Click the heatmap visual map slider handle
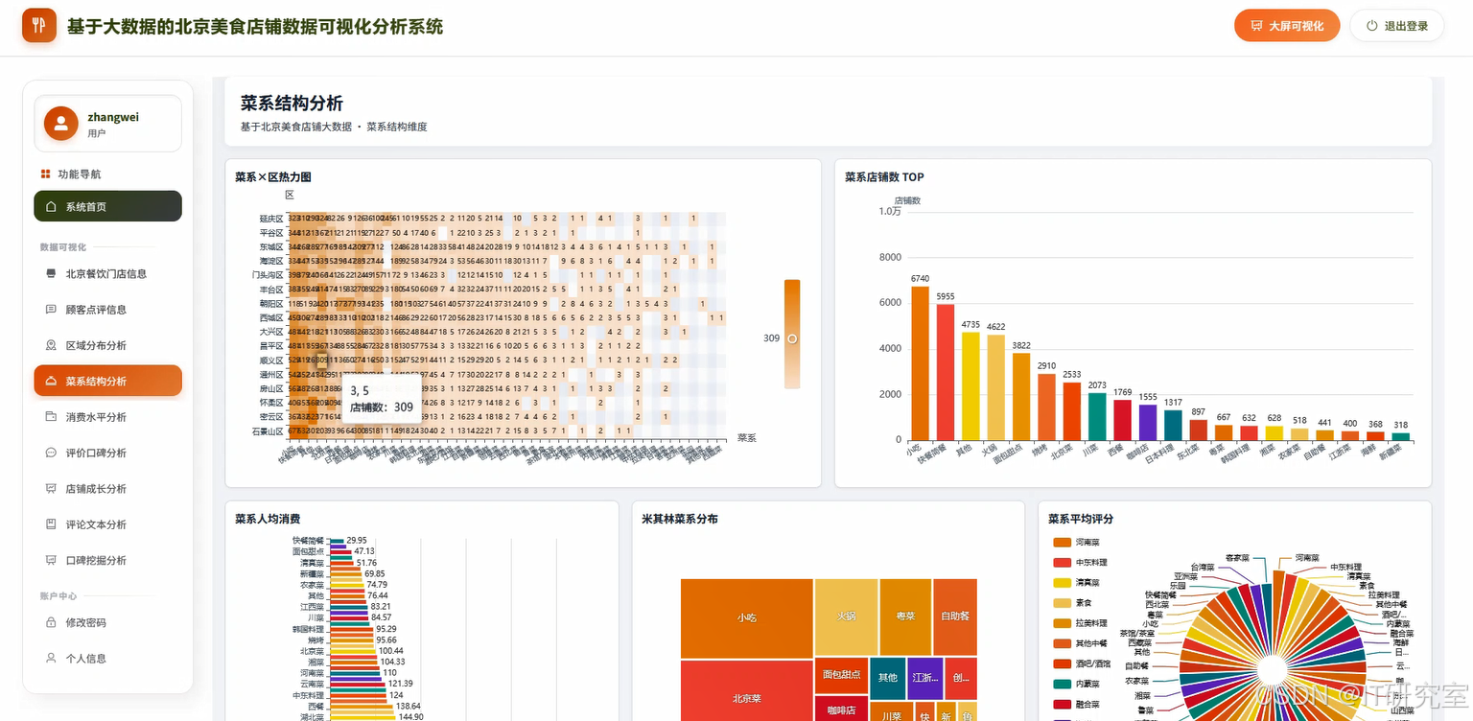 [792, 338]
